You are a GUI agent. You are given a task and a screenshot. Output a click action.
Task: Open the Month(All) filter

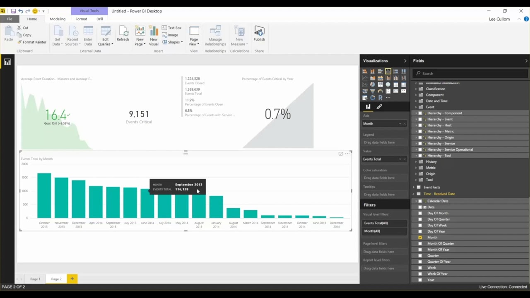[384, 231]
